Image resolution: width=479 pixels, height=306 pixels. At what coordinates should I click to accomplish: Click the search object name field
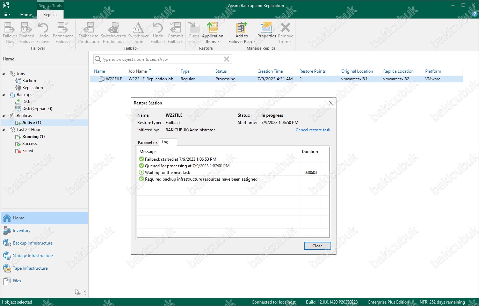click(x=162, y=59)
